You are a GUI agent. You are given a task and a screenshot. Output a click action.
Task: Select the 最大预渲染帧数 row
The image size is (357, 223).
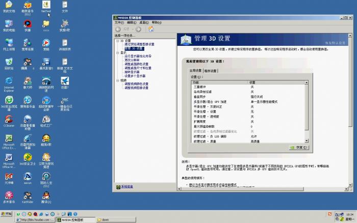point(248,126)
